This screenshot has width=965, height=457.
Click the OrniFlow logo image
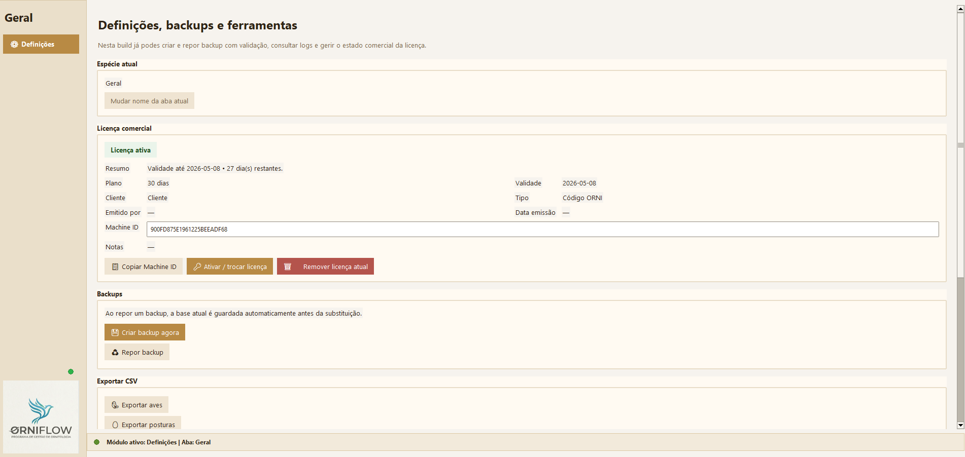[x=41, y=417]
